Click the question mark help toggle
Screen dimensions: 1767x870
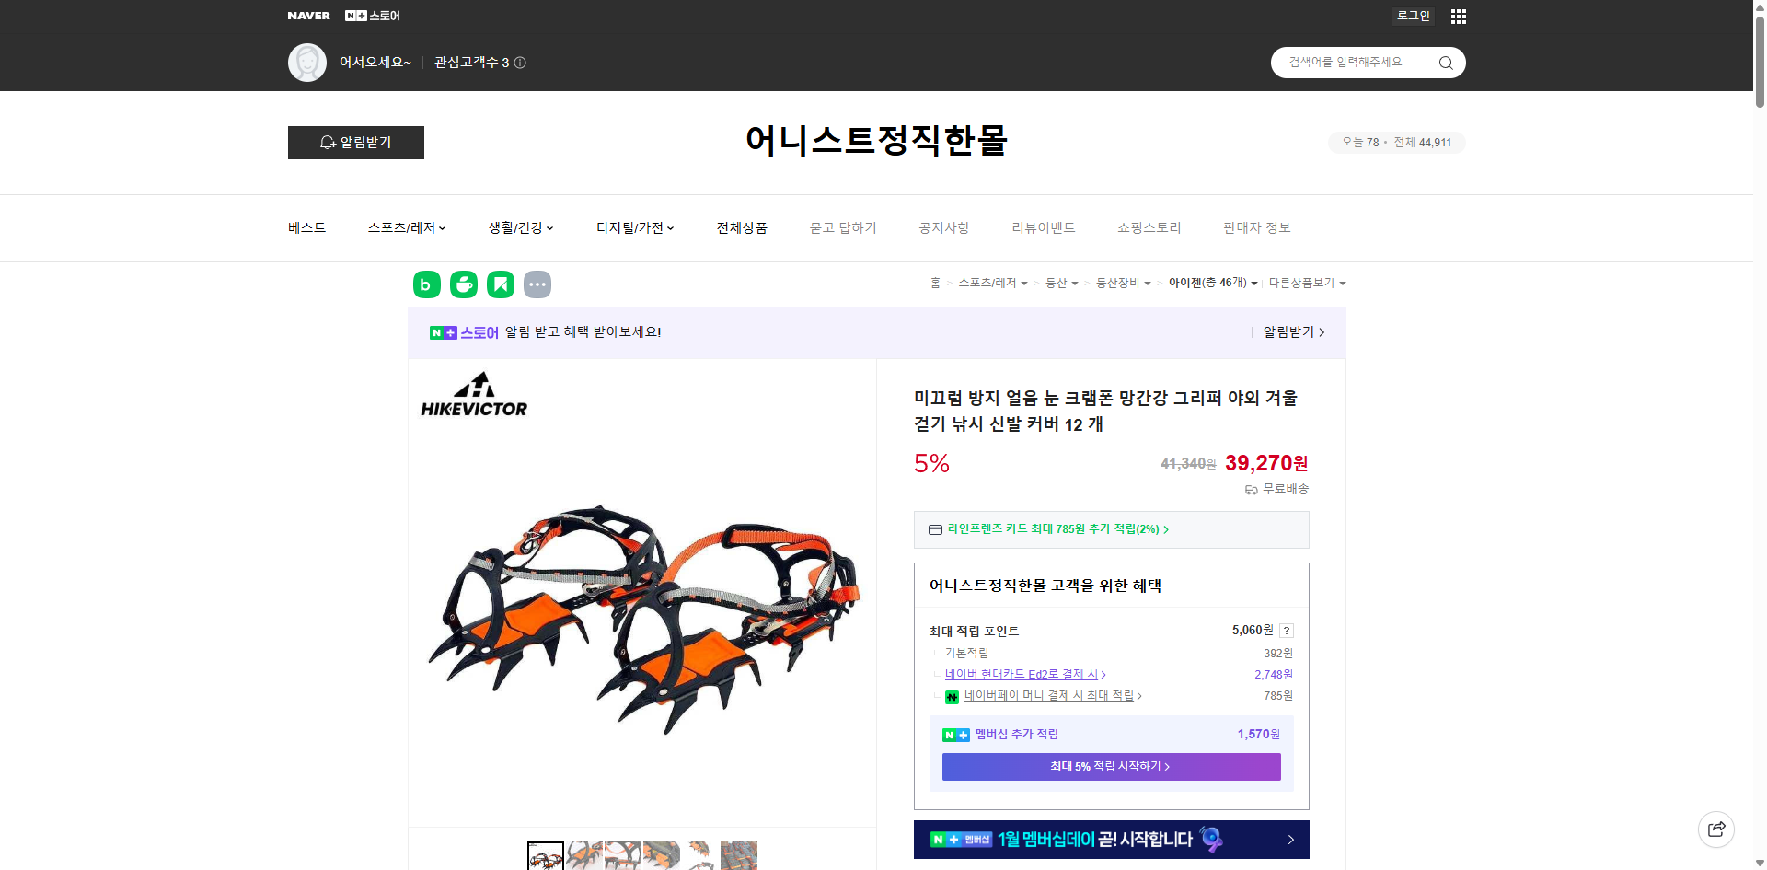click(1286, 630)
